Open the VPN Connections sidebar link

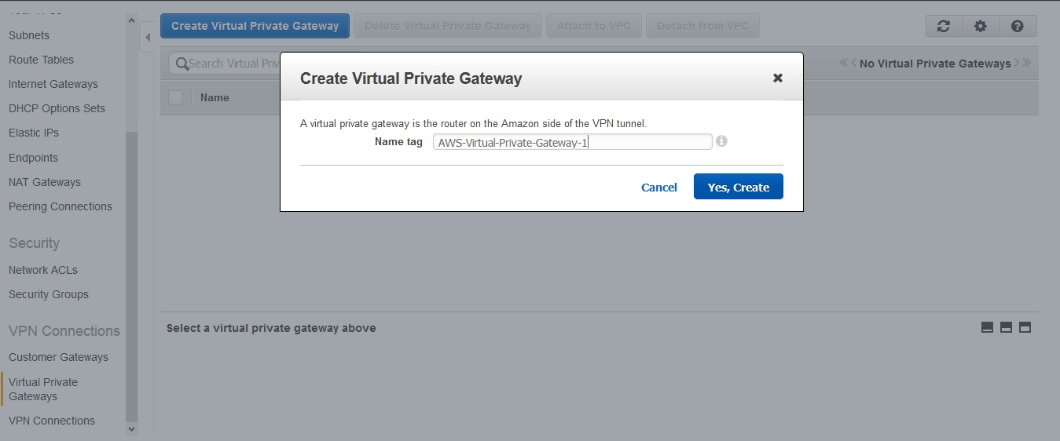(x=52, y=421)
